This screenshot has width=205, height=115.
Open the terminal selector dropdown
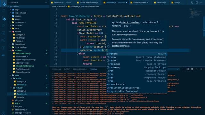click(178, 69)
